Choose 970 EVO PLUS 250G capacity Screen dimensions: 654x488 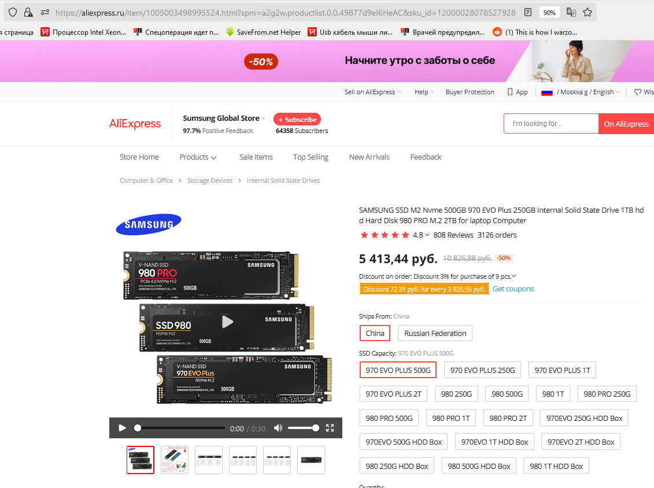click(483, 370)
